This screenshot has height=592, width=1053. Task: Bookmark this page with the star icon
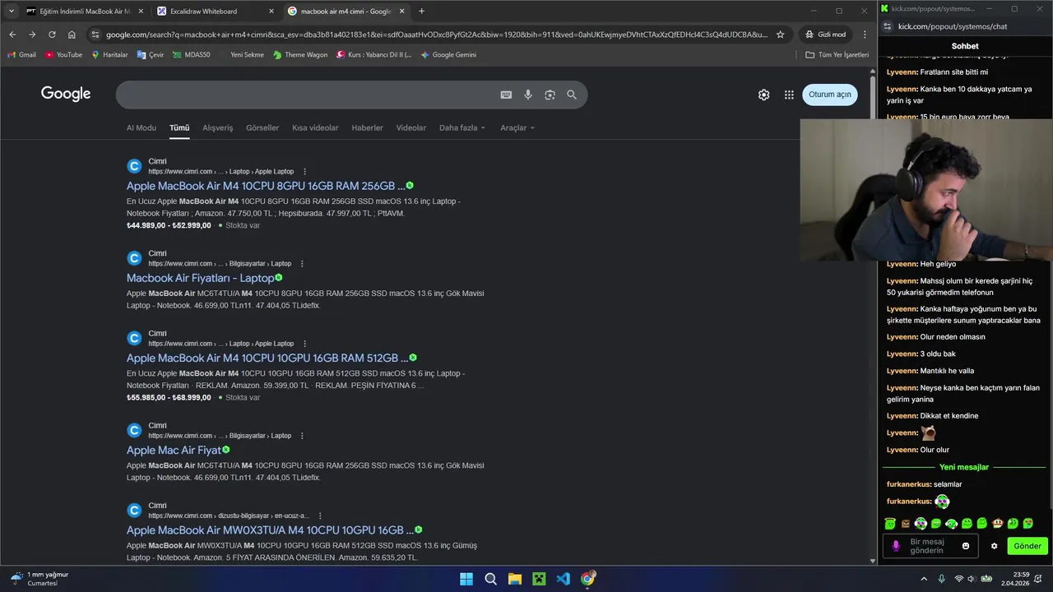[x=780, y=35]
